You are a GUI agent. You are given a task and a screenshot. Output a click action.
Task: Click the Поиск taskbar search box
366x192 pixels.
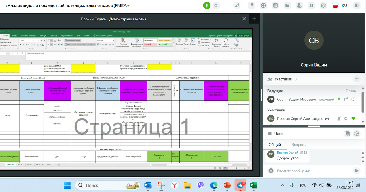[108, 185]
